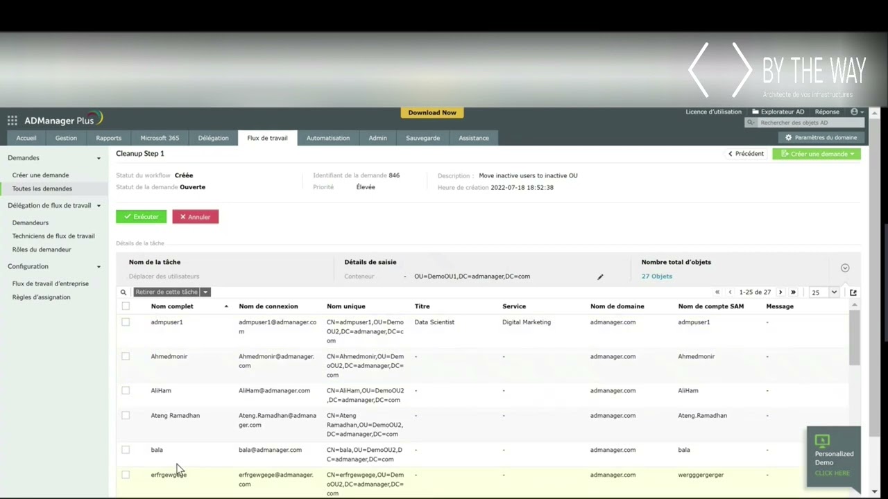Click the Précédent button

[746, 154]
